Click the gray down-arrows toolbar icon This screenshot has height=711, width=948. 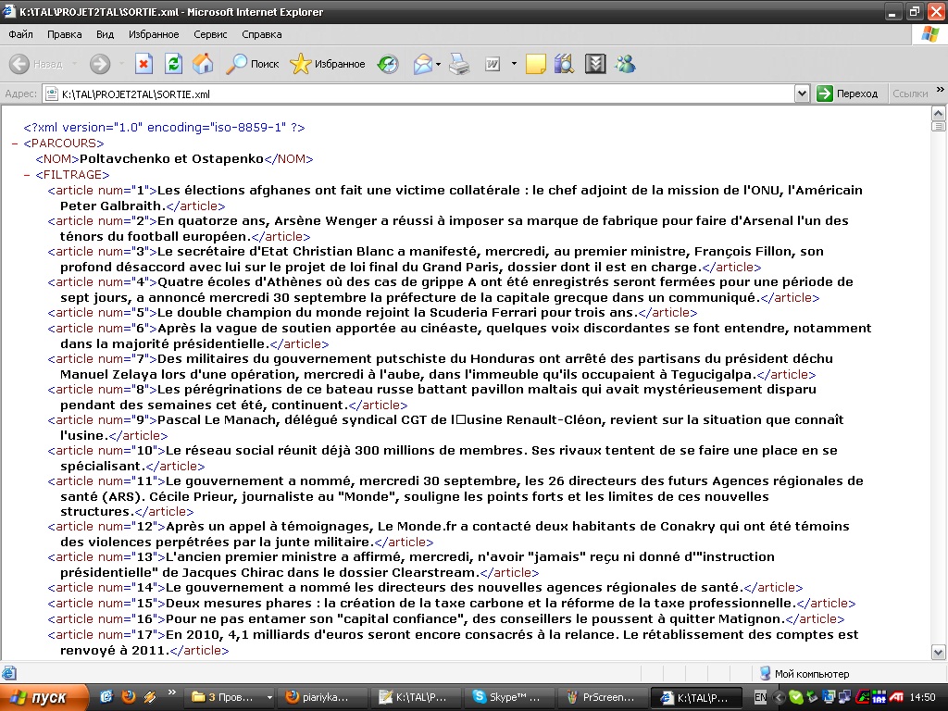point(595,64)
